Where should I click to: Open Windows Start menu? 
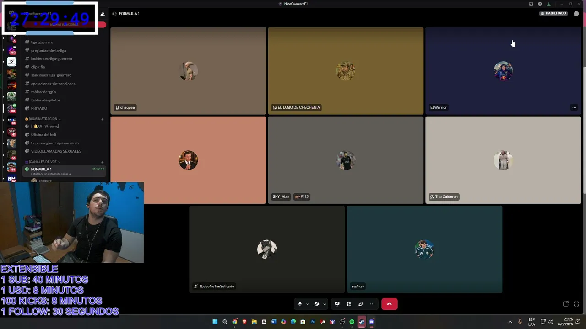point(215,322)
